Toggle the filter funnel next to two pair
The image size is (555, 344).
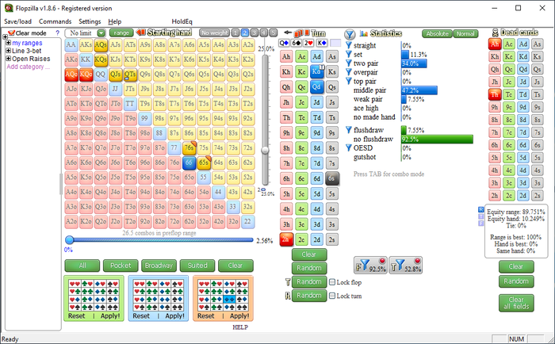[x=349, y=63]
